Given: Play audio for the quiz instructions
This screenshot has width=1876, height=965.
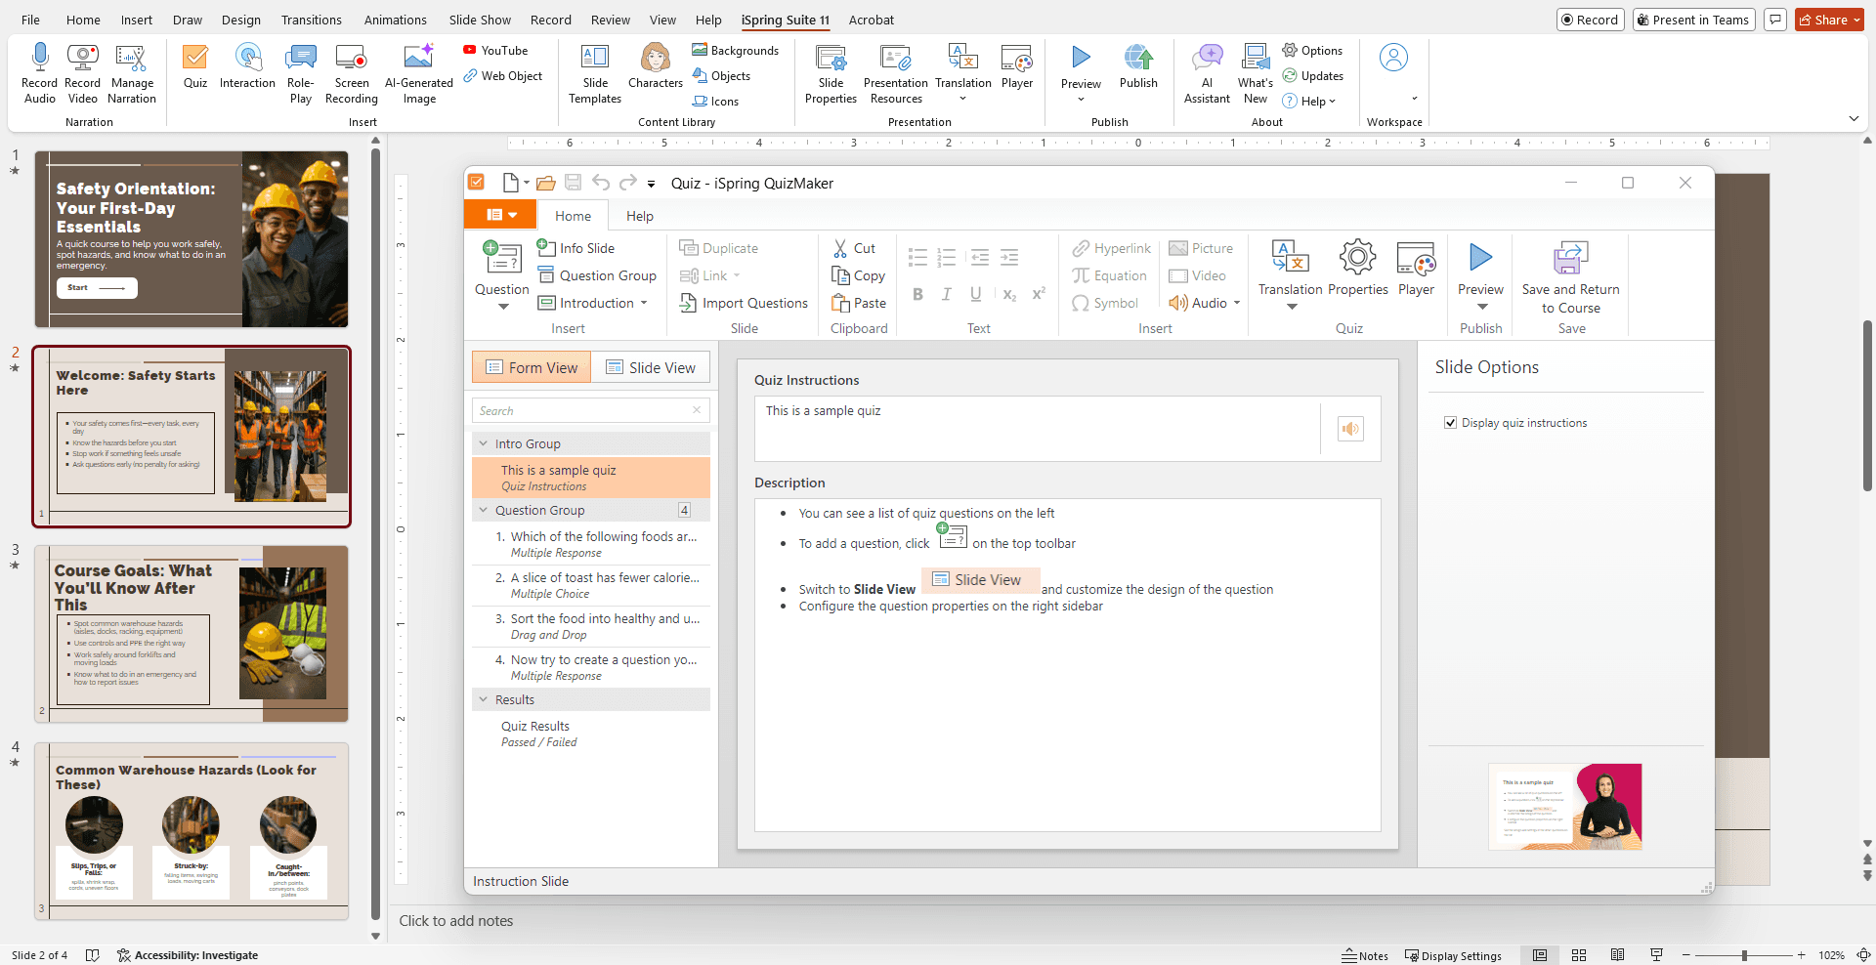Looking at the screenshot, I should [x=1349, y=429].
